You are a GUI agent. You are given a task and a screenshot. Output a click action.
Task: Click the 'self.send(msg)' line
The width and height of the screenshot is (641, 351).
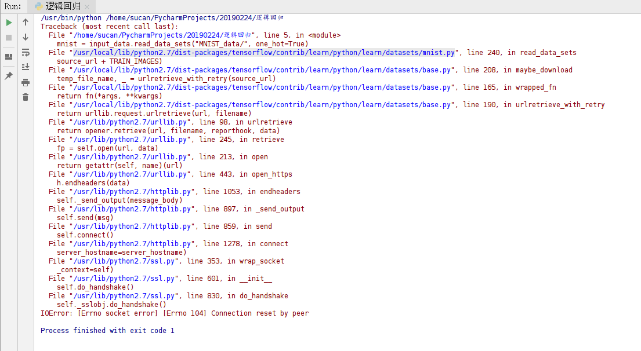pos(85,218)
